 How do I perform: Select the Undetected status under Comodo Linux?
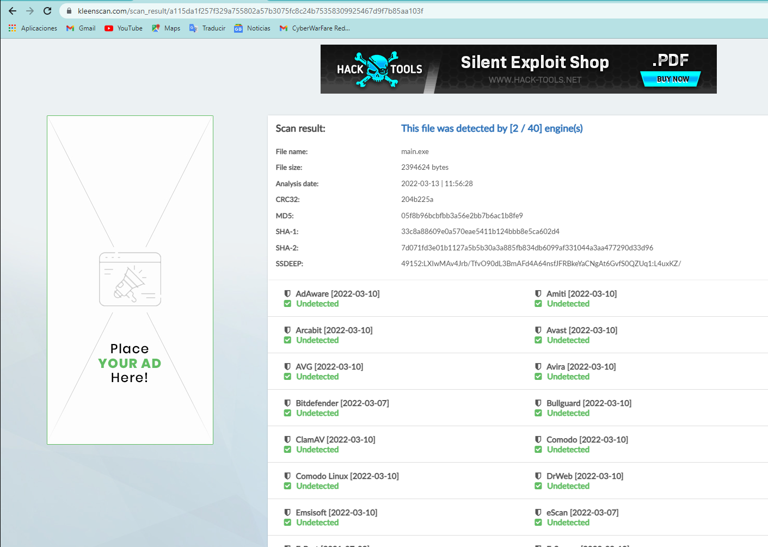tap(317, 486)
